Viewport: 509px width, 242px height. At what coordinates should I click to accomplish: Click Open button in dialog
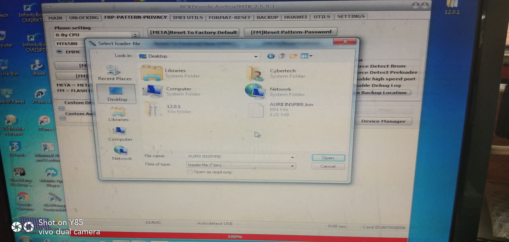click(x=328, y=158)
